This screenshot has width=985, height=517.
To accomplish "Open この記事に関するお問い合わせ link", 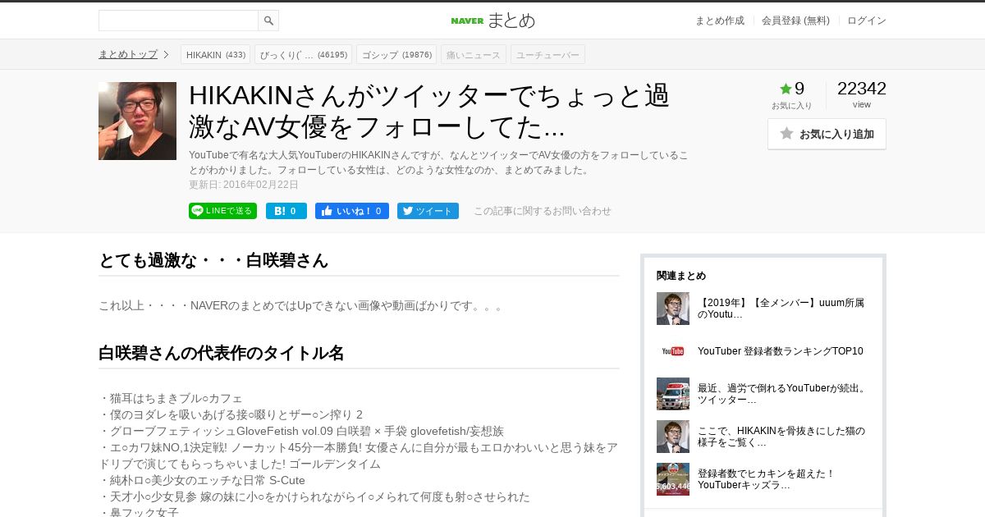I will 543,211.
